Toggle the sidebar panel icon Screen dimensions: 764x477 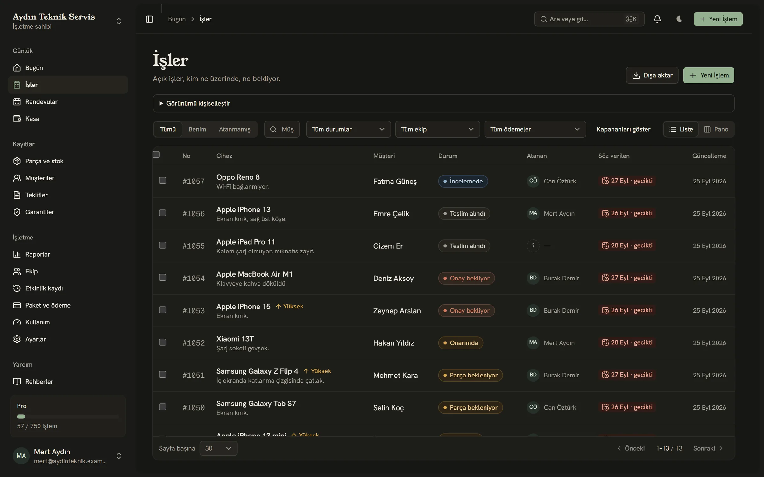tap(149, 19)
